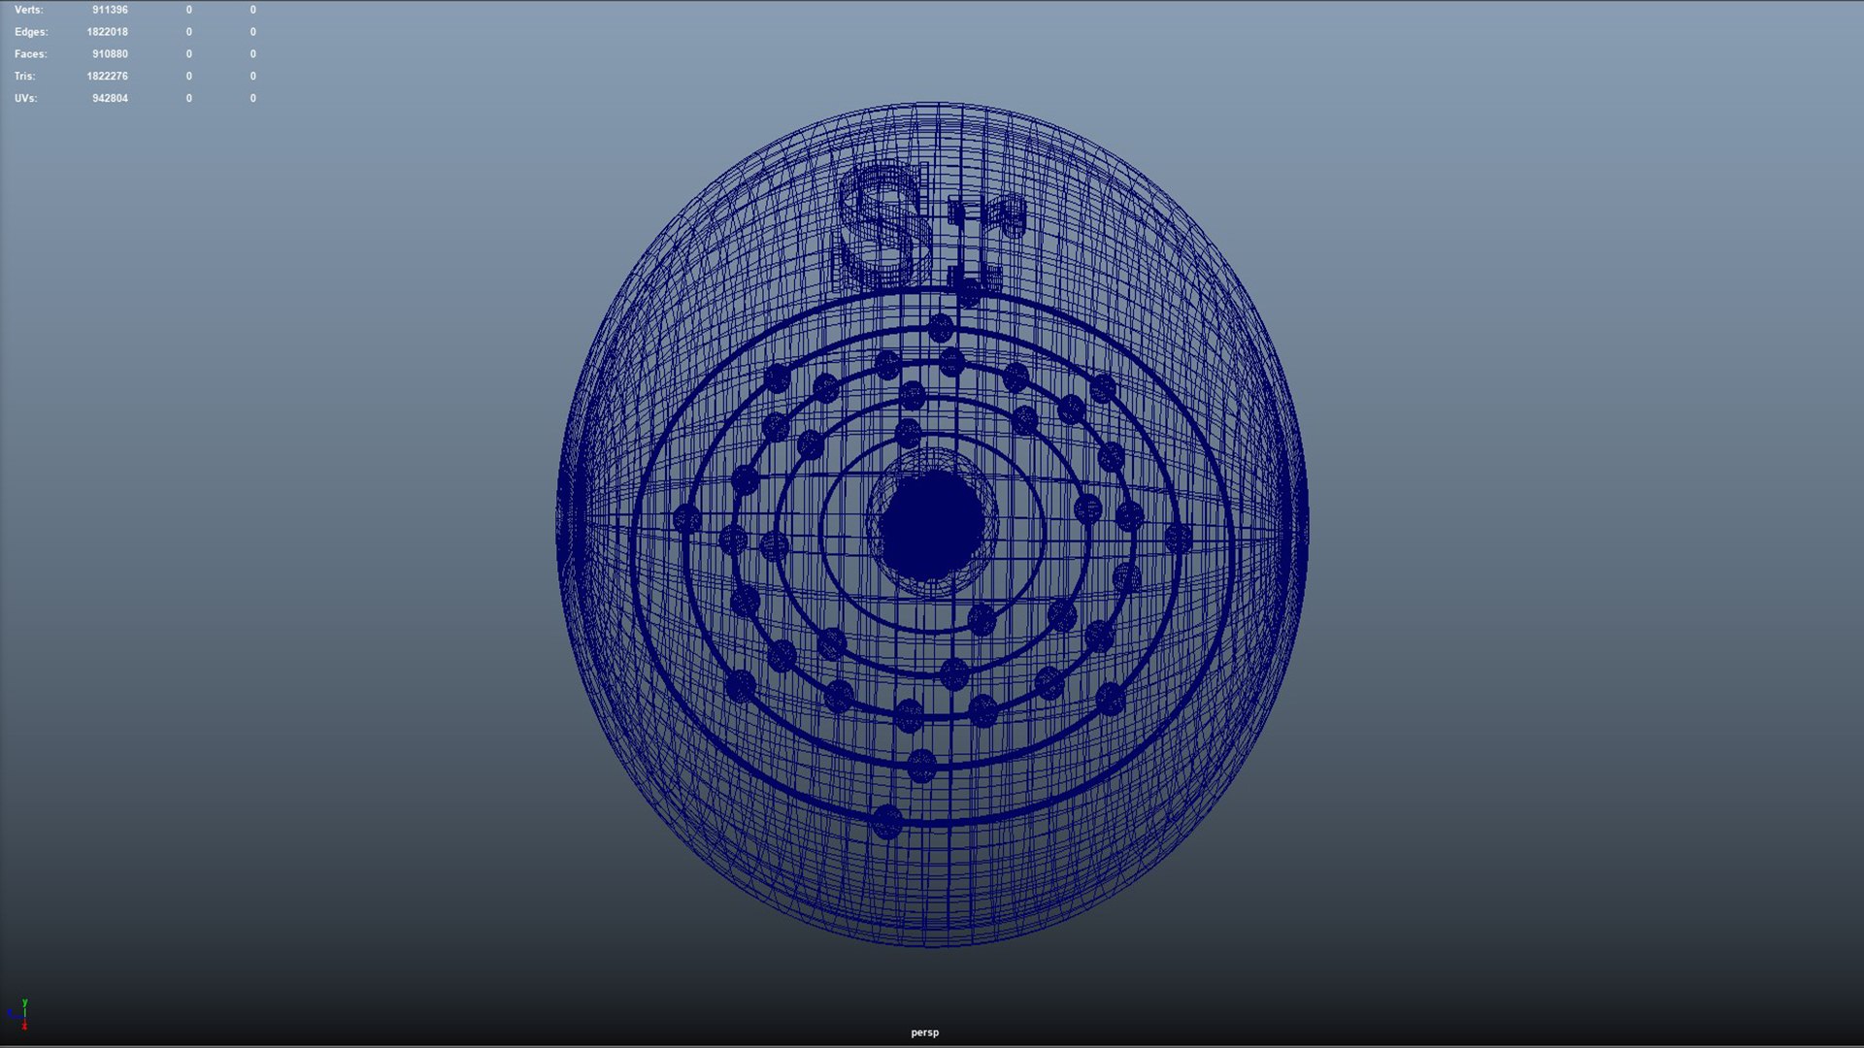Click the XYZ axis orientation gizmo
The height and width of the screenshot is (1048, 1864).
point(19,1014)
